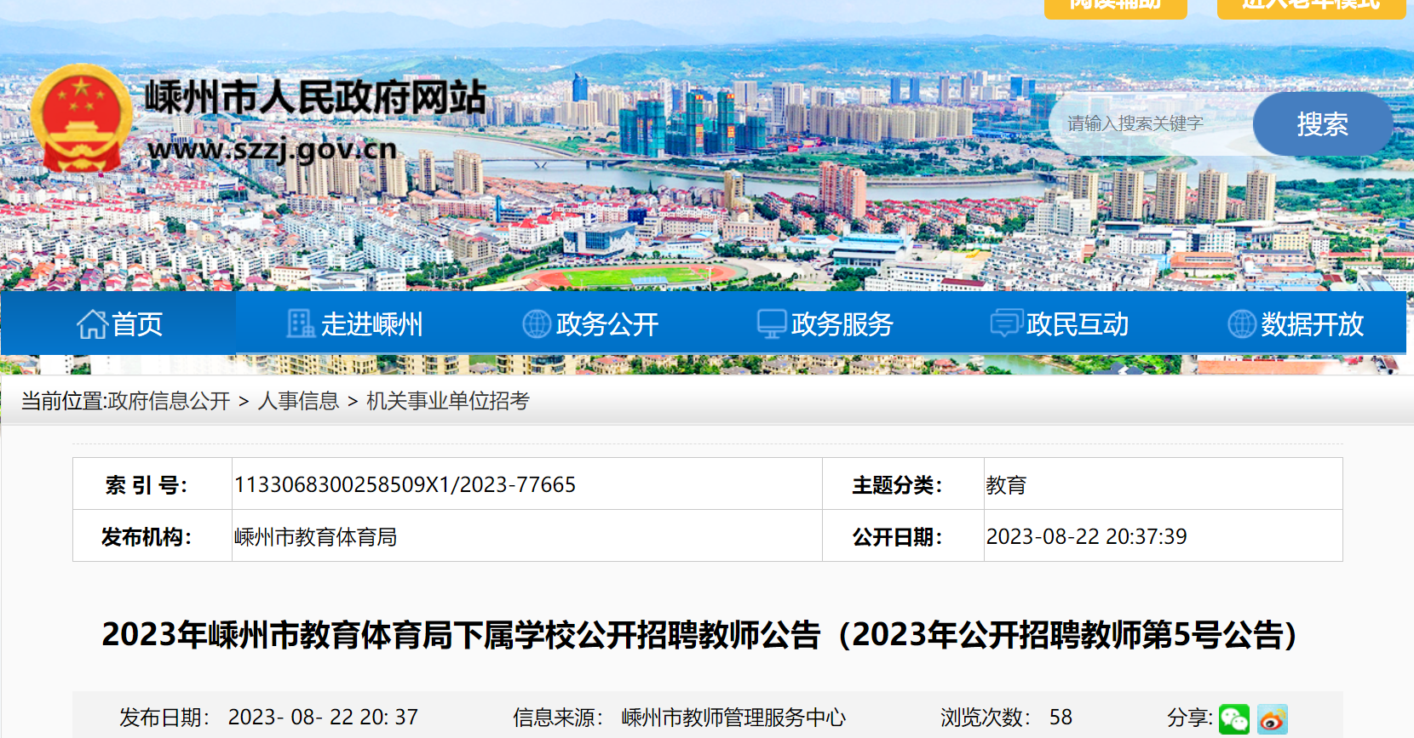The height and width of the screenshot is (738, 1414).
Task: Enable 进入老年模式 elderly mode
Action: [x=1310, y=7]
